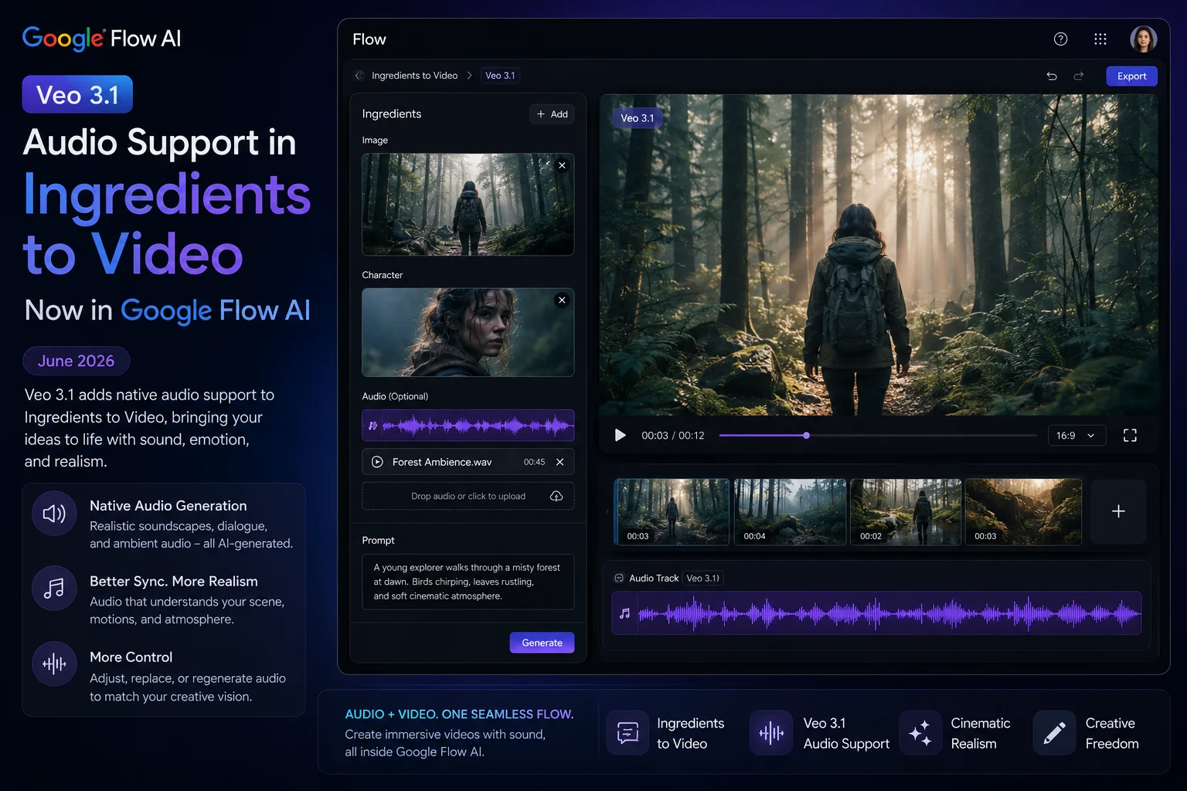Select the first clip thumbnail 00:03
The width and height of the screenshot is (1187, 791).
coord(672,511)
